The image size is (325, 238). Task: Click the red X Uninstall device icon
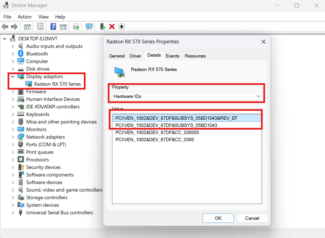tap(112, 27)
